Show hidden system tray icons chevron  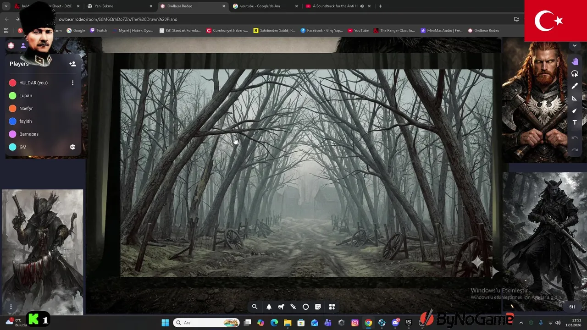point(521,323)
